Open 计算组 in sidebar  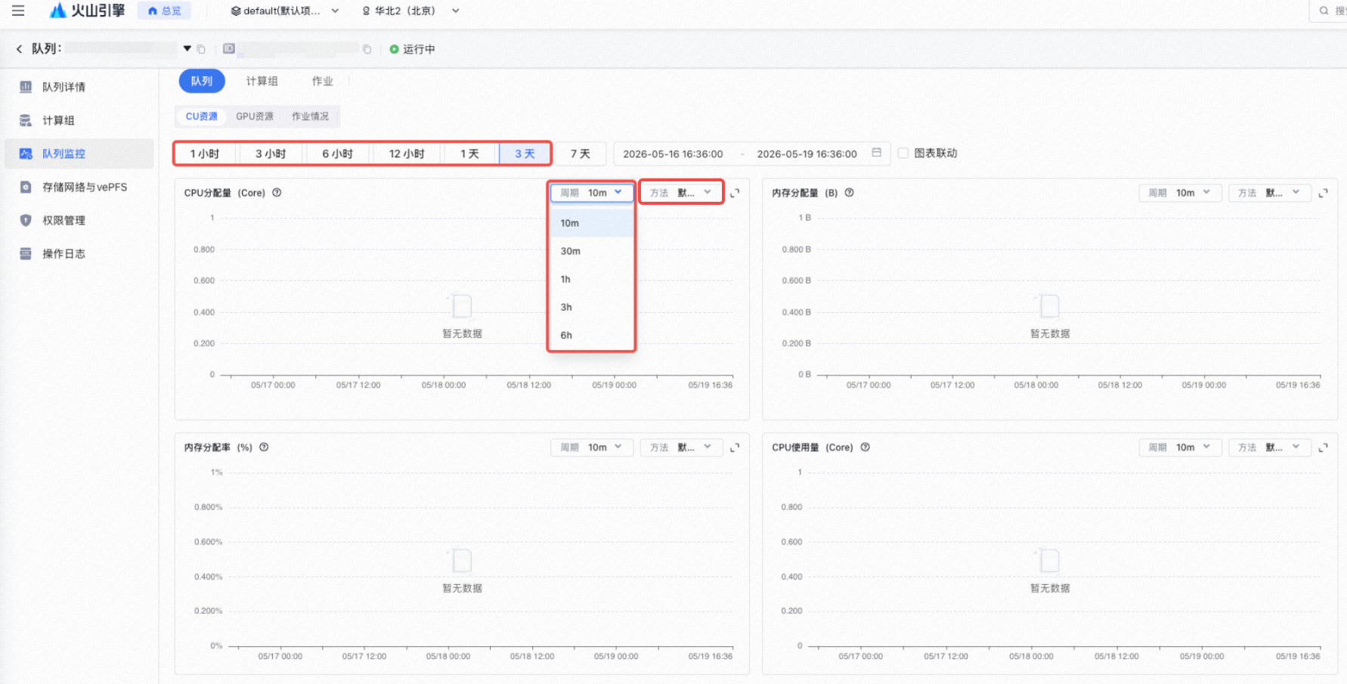(79, 120)
